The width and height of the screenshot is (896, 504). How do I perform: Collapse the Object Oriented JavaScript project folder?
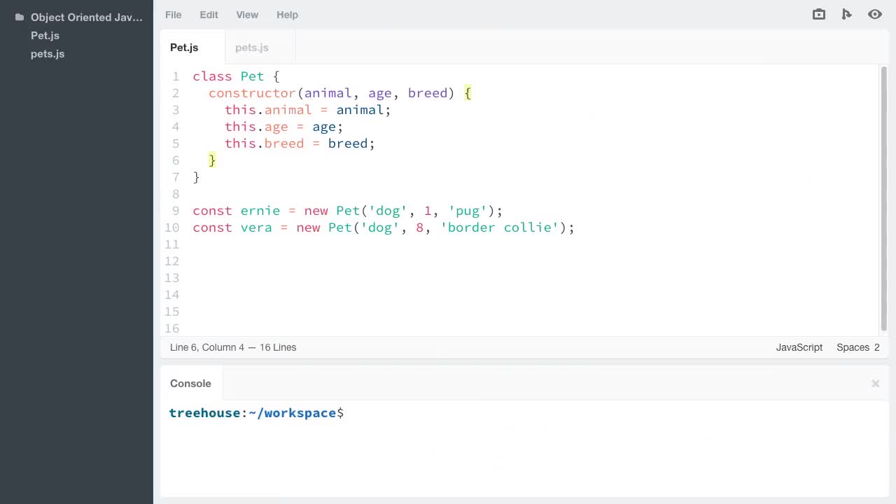coord(86,17)
